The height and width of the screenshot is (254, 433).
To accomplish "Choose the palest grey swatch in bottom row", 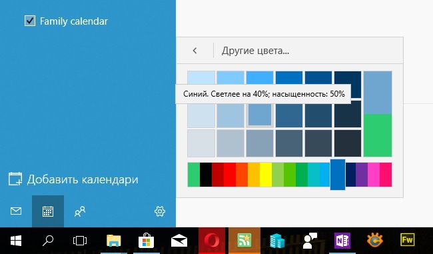I will [x=201, y=143].
